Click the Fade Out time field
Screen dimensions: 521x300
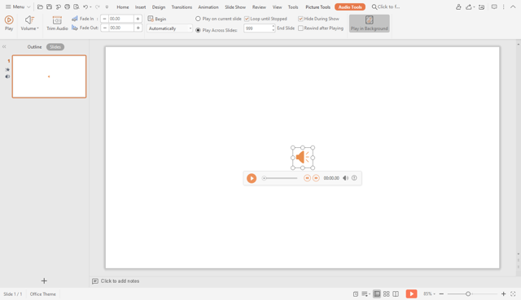121,28
